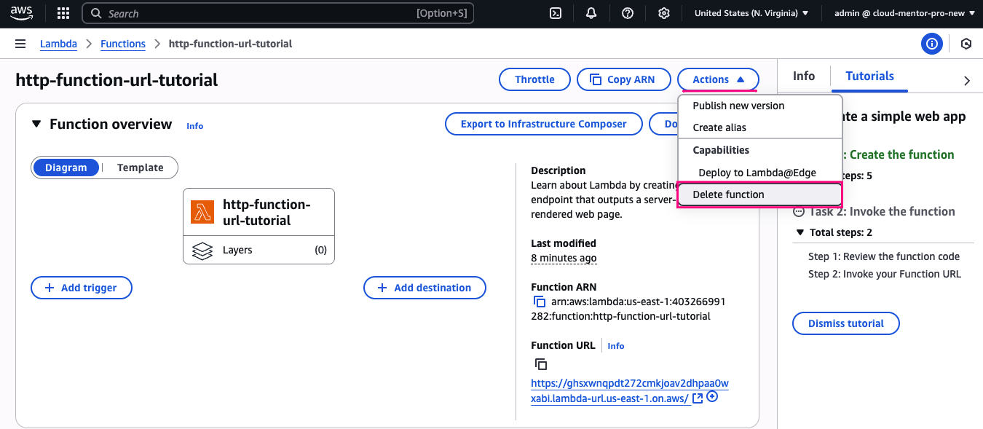Choose Publish new version
Viewport: 983px width, 429px height.
(738, 106)
